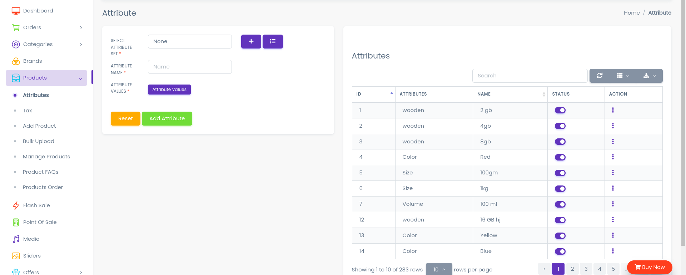Click the Flash Sale lightning icon

point(16,205)
